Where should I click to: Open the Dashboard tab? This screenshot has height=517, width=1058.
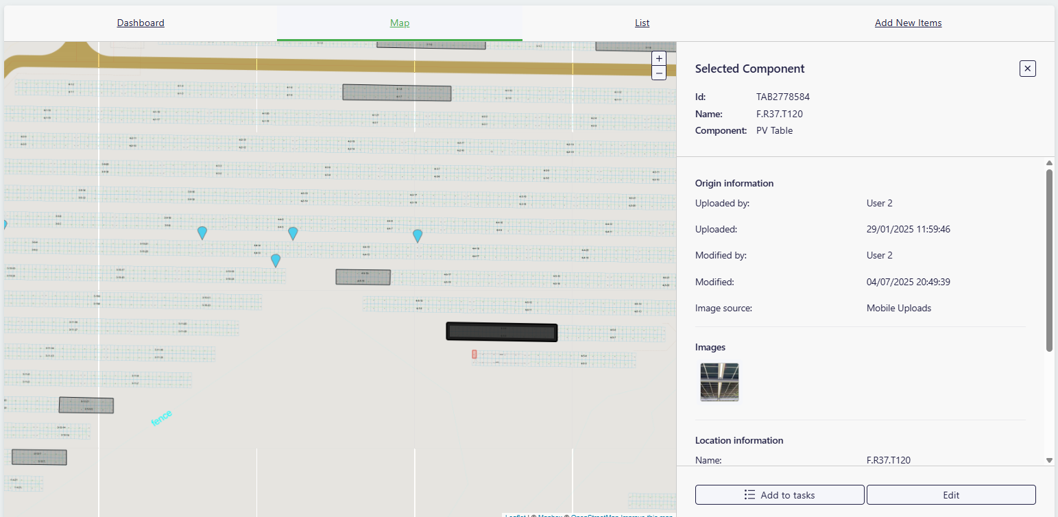click(x=141, y=23)
